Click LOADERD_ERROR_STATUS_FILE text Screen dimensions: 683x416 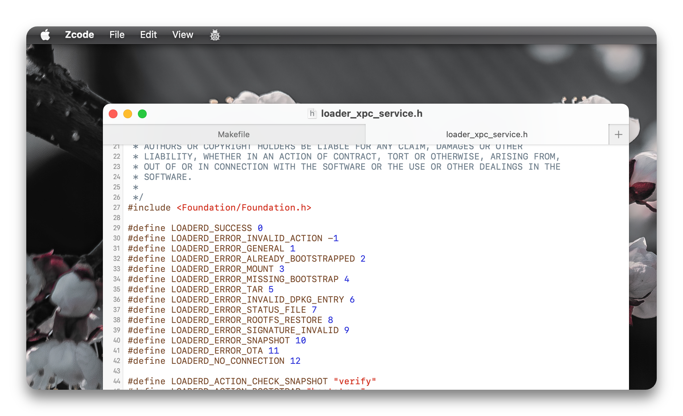[x=239, y=310]
